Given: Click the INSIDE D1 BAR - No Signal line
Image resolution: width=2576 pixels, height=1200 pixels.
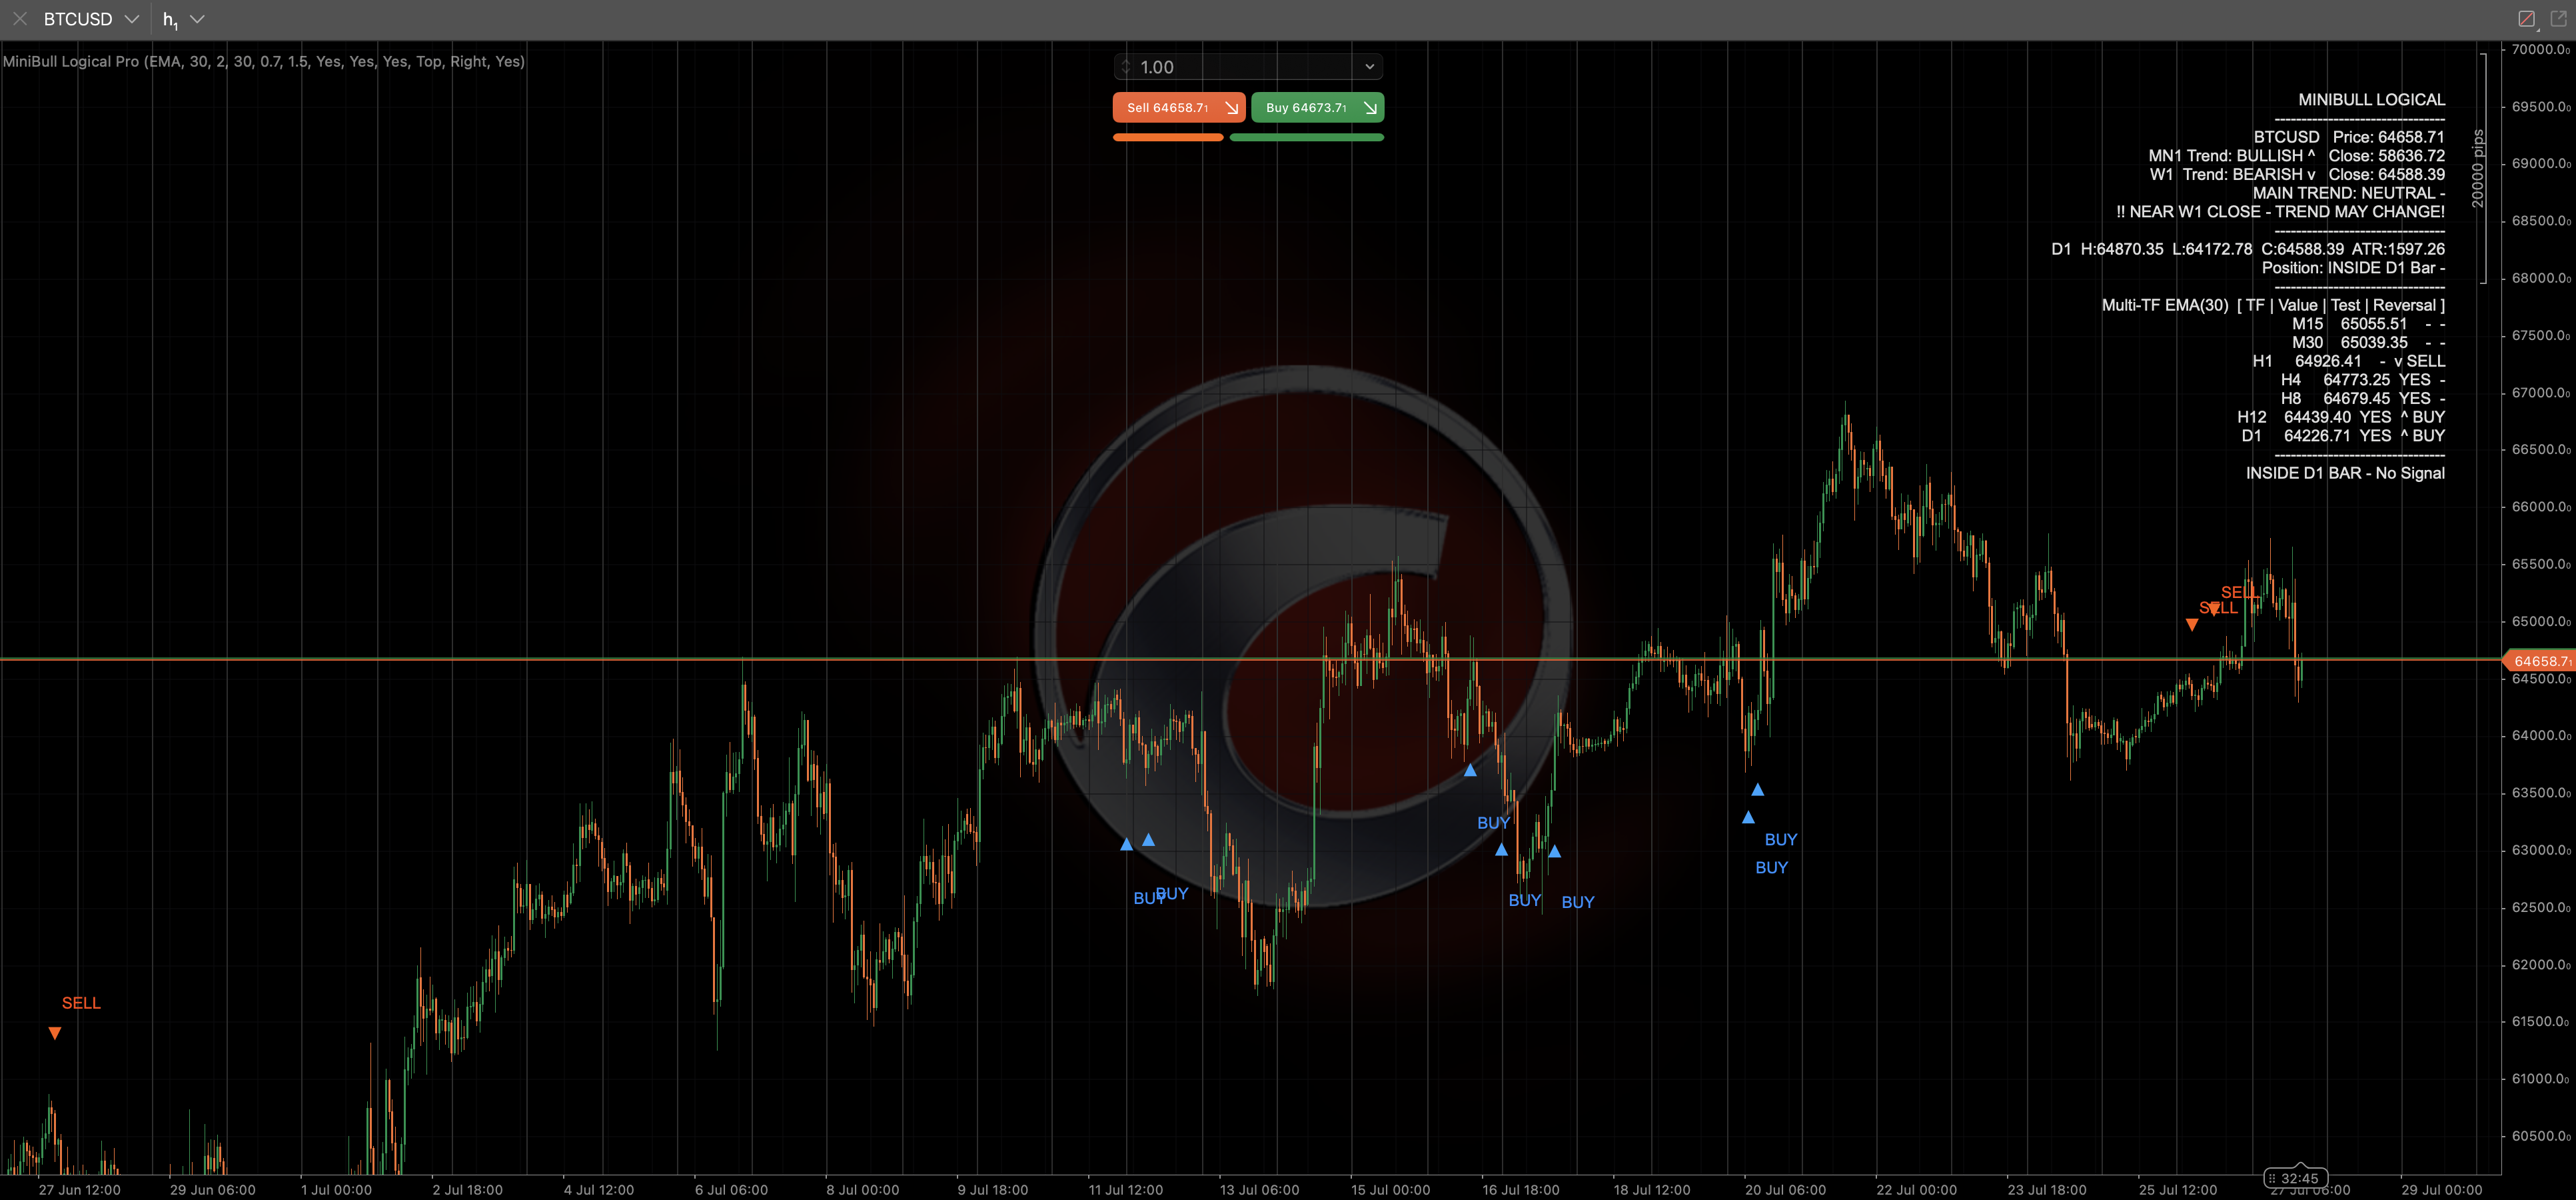Looking at the screenshot, I should click(x=2345, y=473).
